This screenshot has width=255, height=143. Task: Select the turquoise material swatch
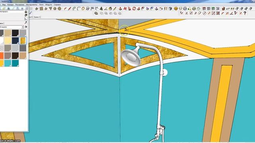(8, 63)
